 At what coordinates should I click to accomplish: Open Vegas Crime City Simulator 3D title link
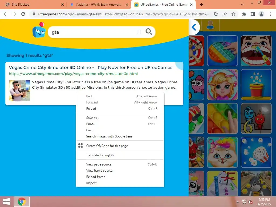click(91, 67)
